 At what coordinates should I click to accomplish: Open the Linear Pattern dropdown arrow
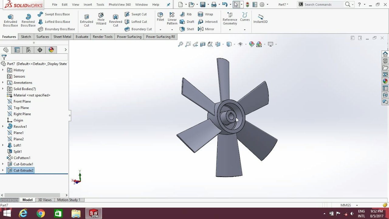pos(172,30)
